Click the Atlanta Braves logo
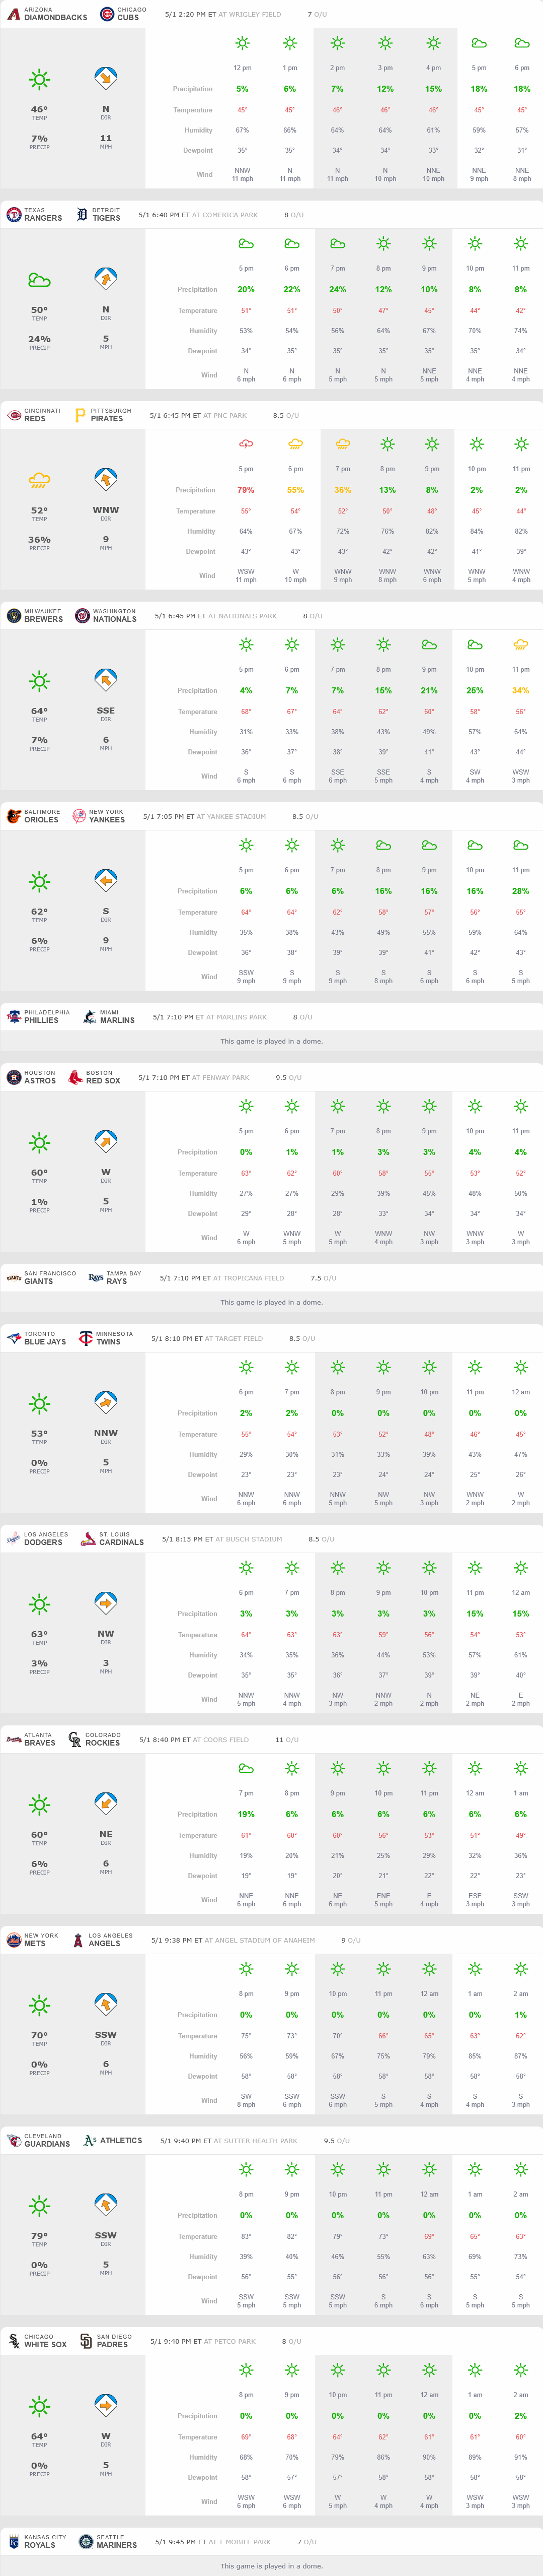Viewport: 543px width, 2576px height. point(14,1740)
